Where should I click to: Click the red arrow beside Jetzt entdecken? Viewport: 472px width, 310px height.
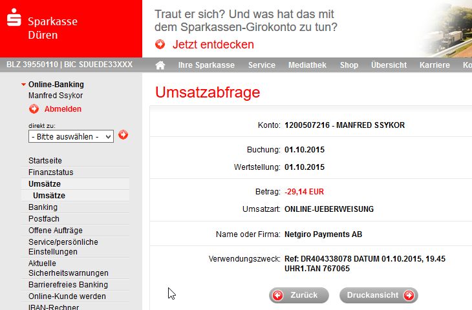[160, 45]
